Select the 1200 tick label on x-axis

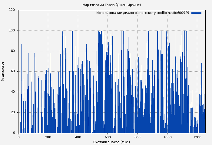click(197, 137)
